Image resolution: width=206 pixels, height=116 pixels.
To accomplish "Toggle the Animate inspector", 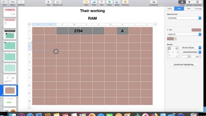I will click(x=190, y=2).
